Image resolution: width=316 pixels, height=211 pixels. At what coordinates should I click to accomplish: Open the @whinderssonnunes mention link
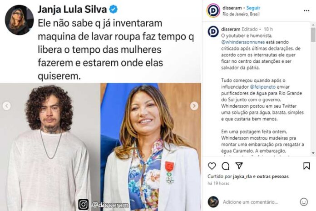coord(243,42)
